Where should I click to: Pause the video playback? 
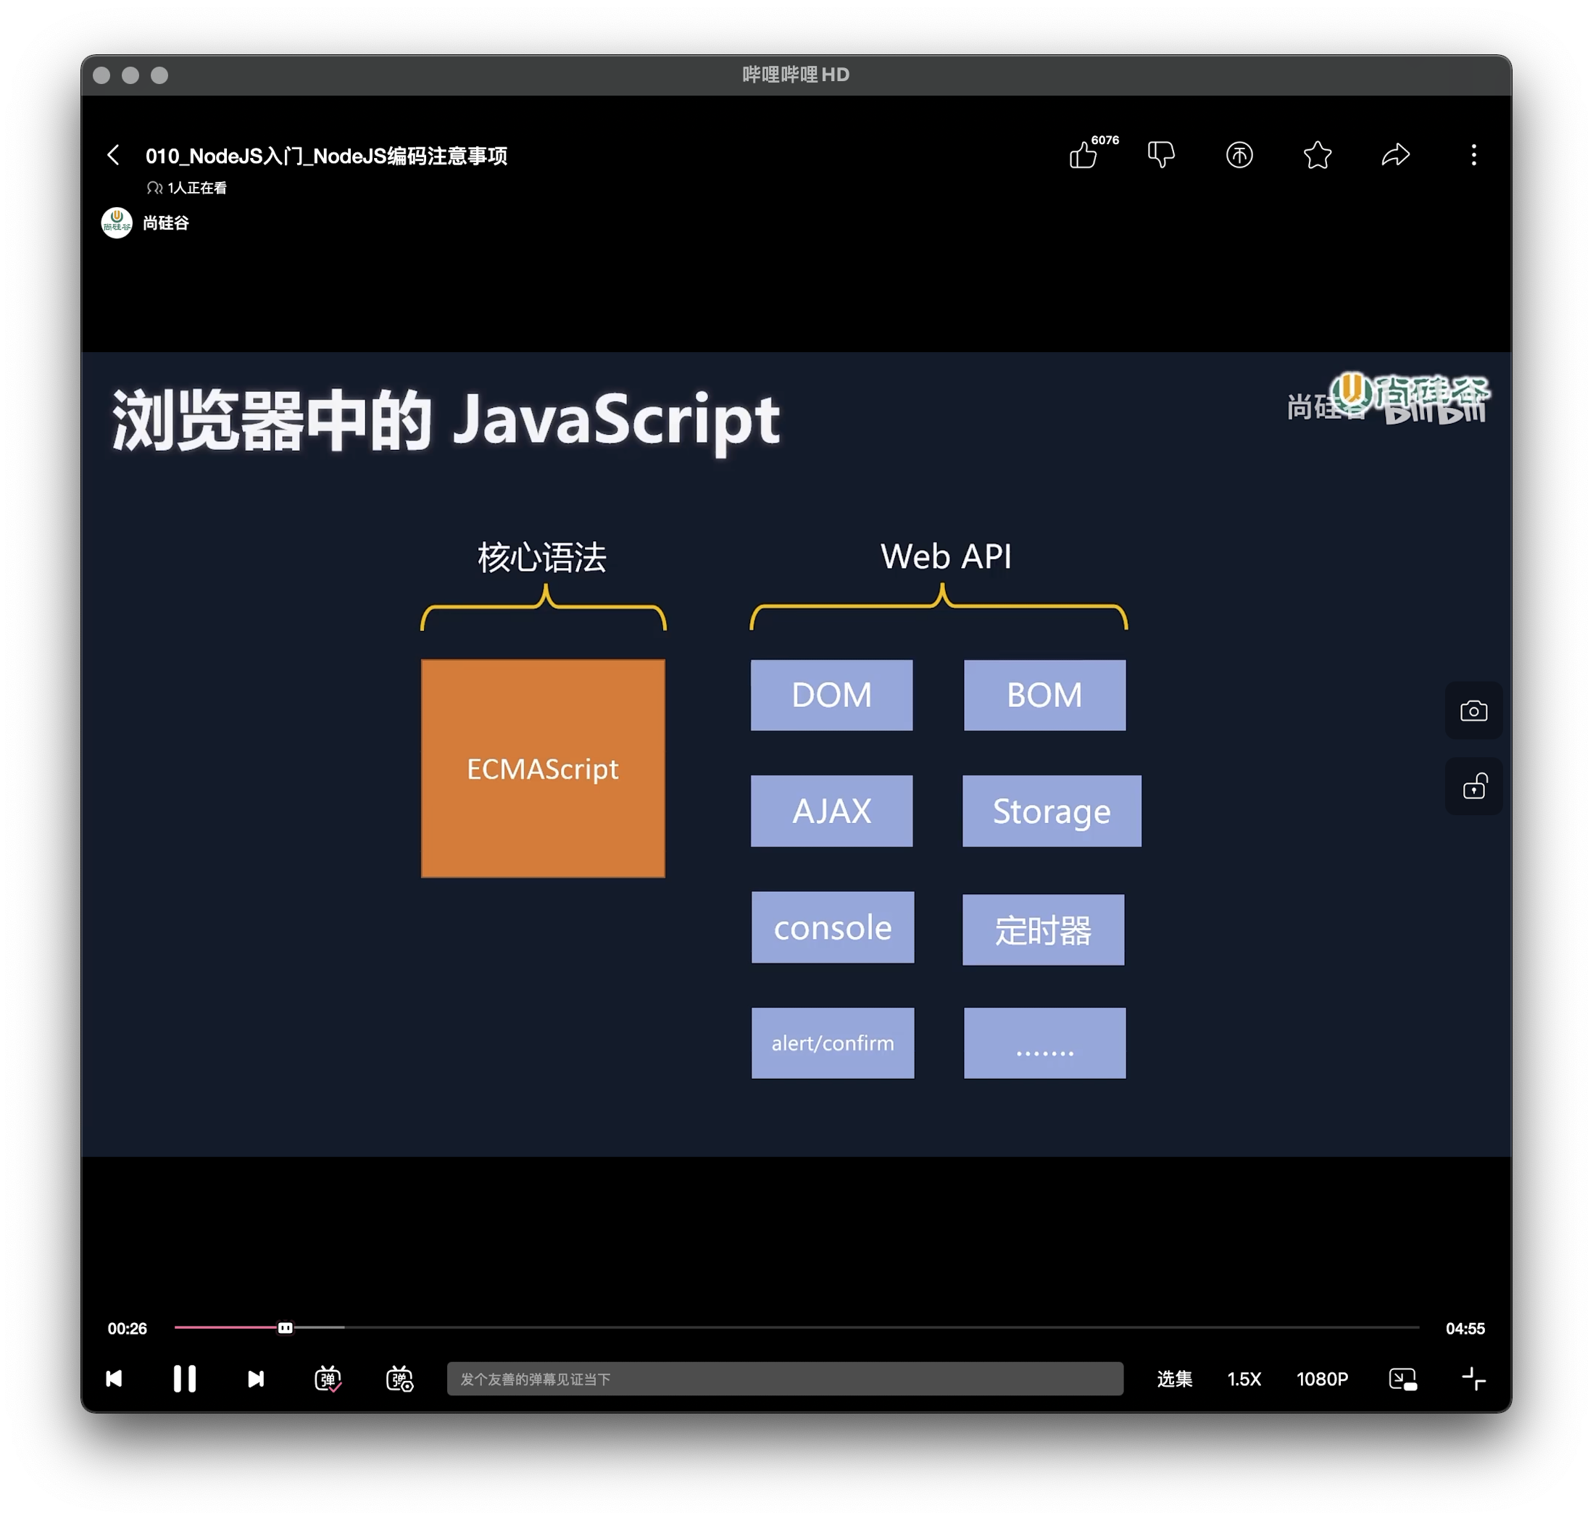[x=185, y=1379]
